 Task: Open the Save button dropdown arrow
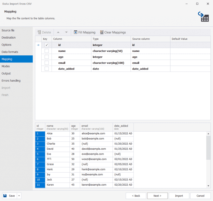[19, 196]
